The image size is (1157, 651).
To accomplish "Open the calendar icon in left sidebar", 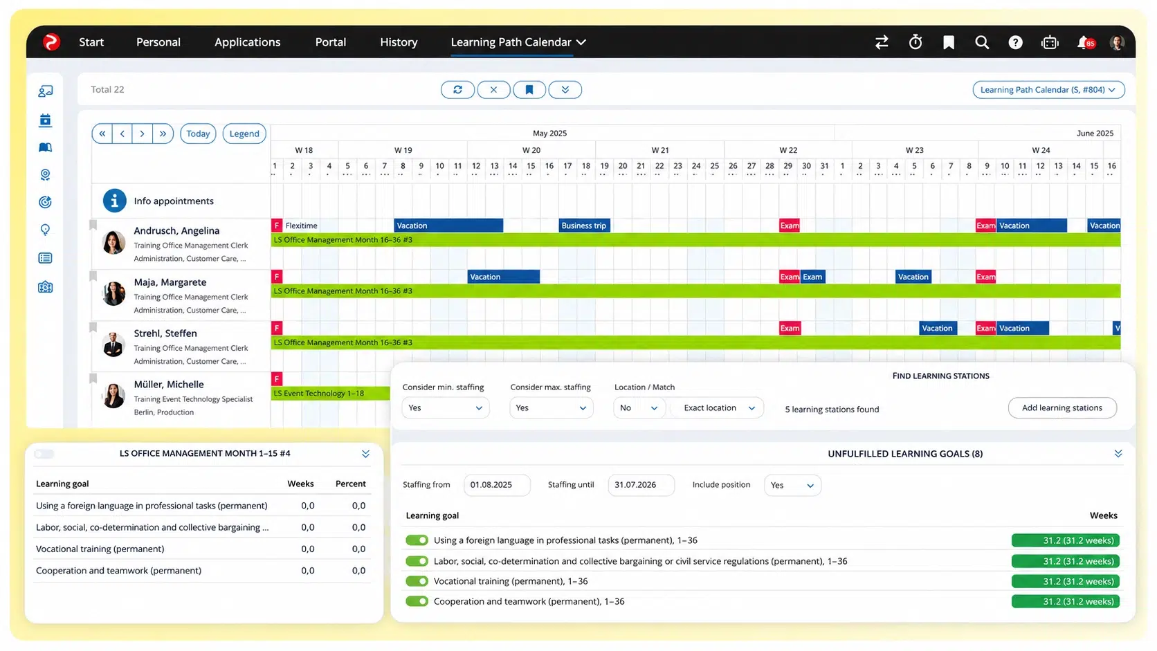I will 45,120.
